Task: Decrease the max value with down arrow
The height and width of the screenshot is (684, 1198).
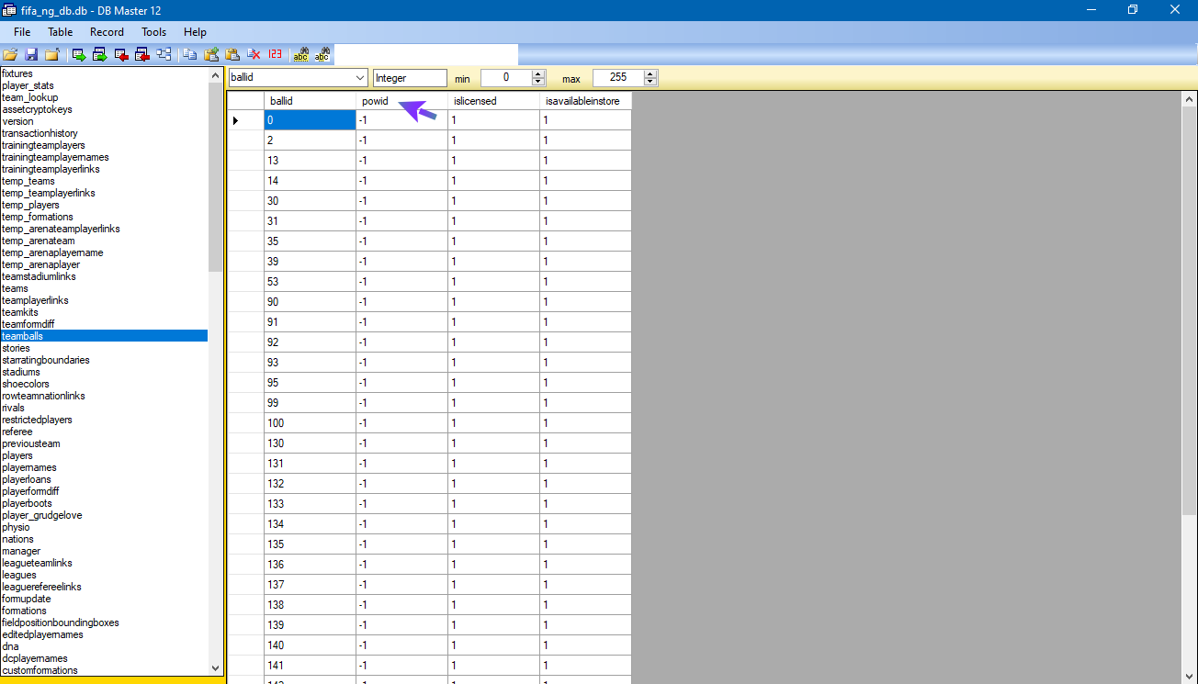Action: click(650, 82)
